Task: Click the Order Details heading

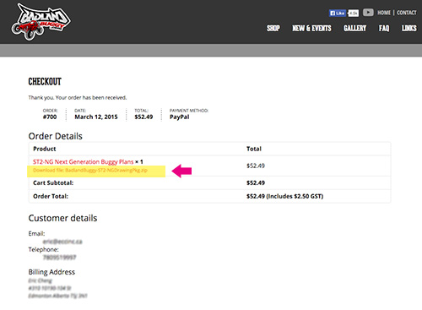Action: (x=56, y=136)
